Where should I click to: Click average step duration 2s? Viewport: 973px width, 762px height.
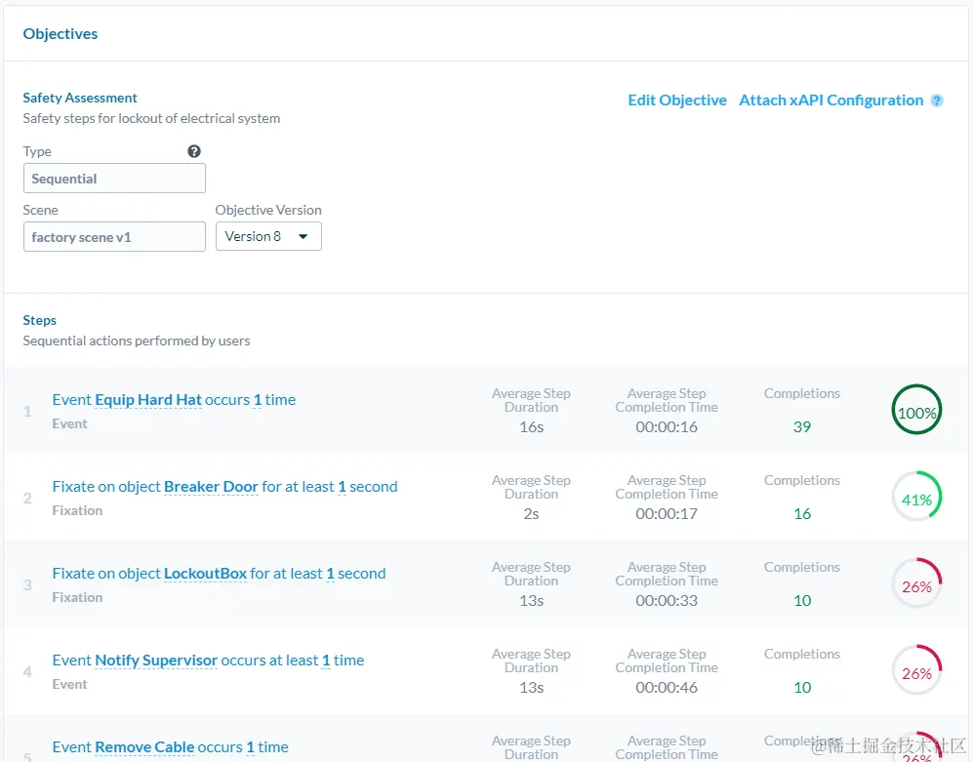pos(531,514)
